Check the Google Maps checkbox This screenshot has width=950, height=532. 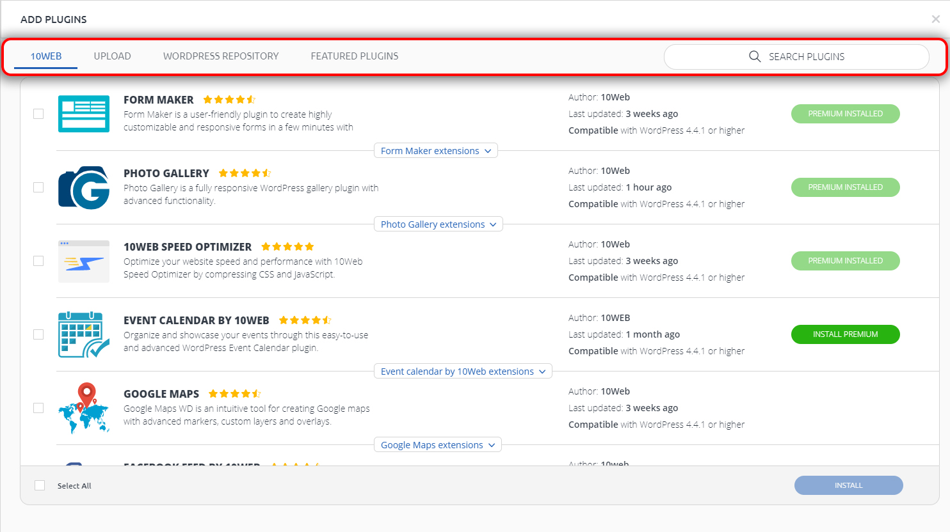(x=38, y=408)
